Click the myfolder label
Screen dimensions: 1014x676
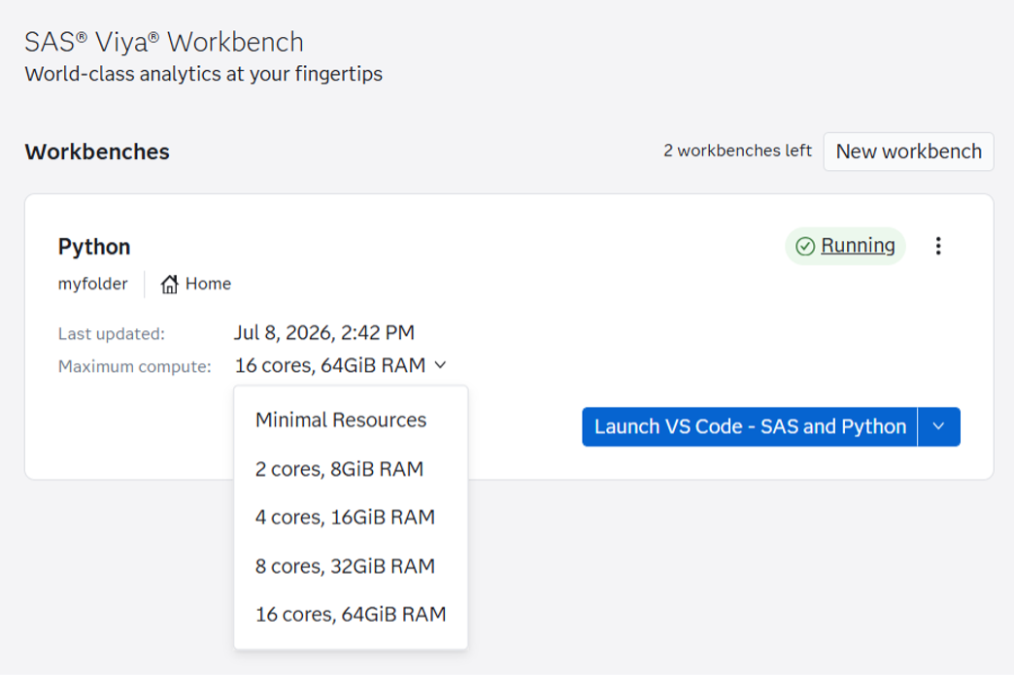coord(93,284)
